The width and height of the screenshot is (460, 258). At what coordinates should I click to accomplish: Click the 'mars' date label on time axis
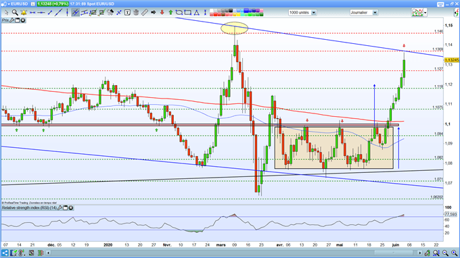(221, 244)
